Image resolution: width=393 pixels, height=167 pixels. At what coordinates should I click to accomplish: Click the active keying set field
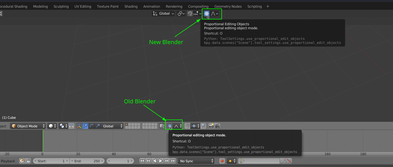coord(259,161)
